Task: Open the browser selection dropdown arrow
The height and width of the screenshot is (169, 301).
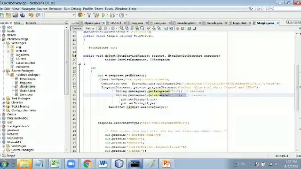Action: coord(85,15)
